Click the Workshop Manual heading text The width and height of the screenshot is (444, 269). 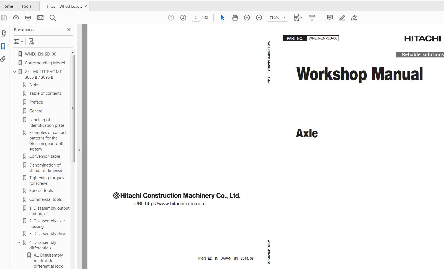360,74
